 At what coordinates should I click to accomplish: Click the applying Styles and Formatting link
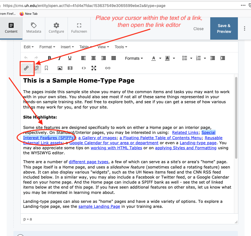pyautogui.click(x=186, y=148)
